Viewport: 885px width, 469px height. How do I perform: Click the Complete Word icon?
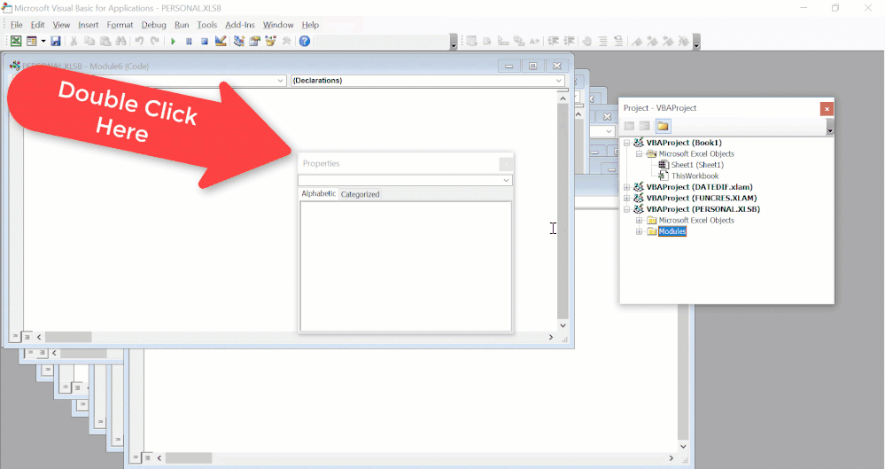(x=534, y=42)
